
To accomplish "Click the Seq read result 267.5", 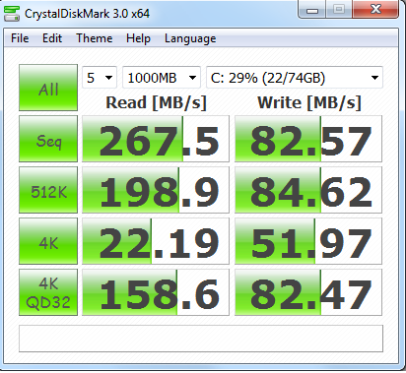I will point(156,139).
